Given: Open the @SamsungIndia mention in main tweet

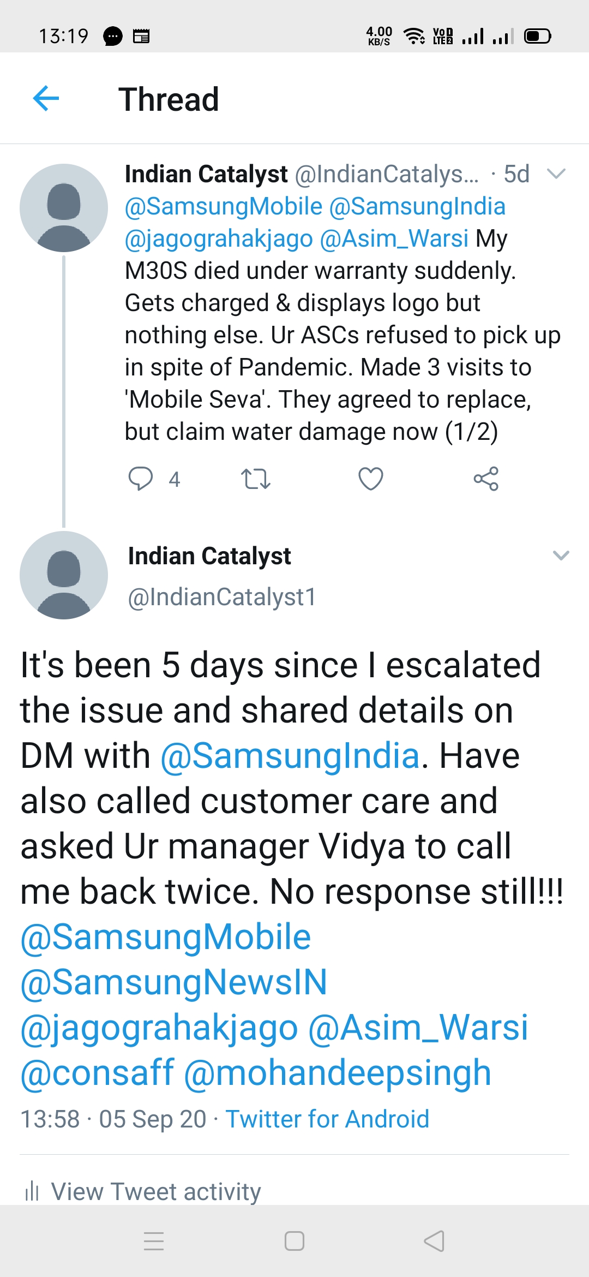Looking at the screenshot, I should (290, 756).
